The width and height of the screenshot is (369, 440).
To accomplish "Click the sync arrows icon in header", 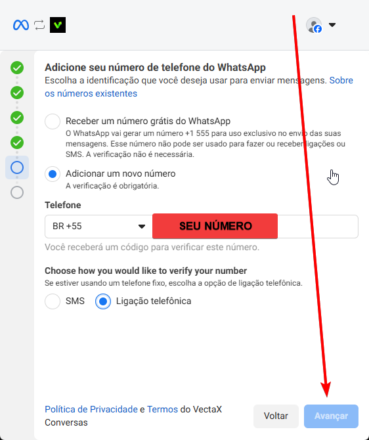I will click(x=39, y=25).
